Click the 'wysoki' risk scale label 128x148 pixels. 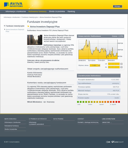[102, 104]
